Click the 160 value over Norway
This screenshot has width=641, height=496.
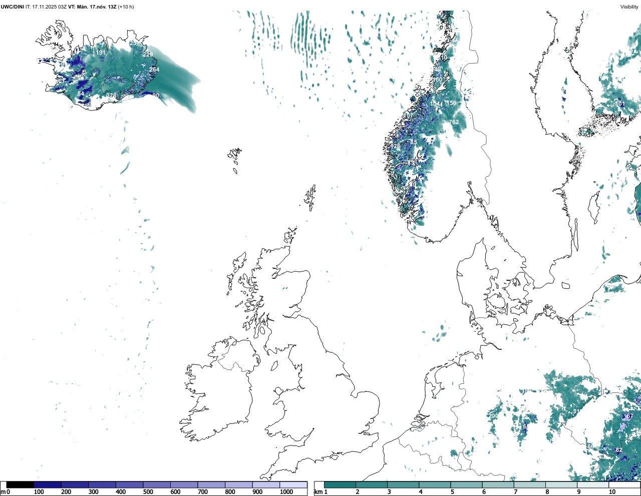click(437, 80)
